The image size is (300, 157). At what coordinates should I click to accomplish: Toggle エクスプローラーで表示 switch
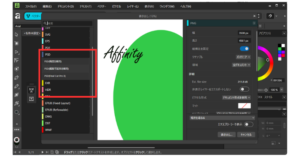(248, 124)
